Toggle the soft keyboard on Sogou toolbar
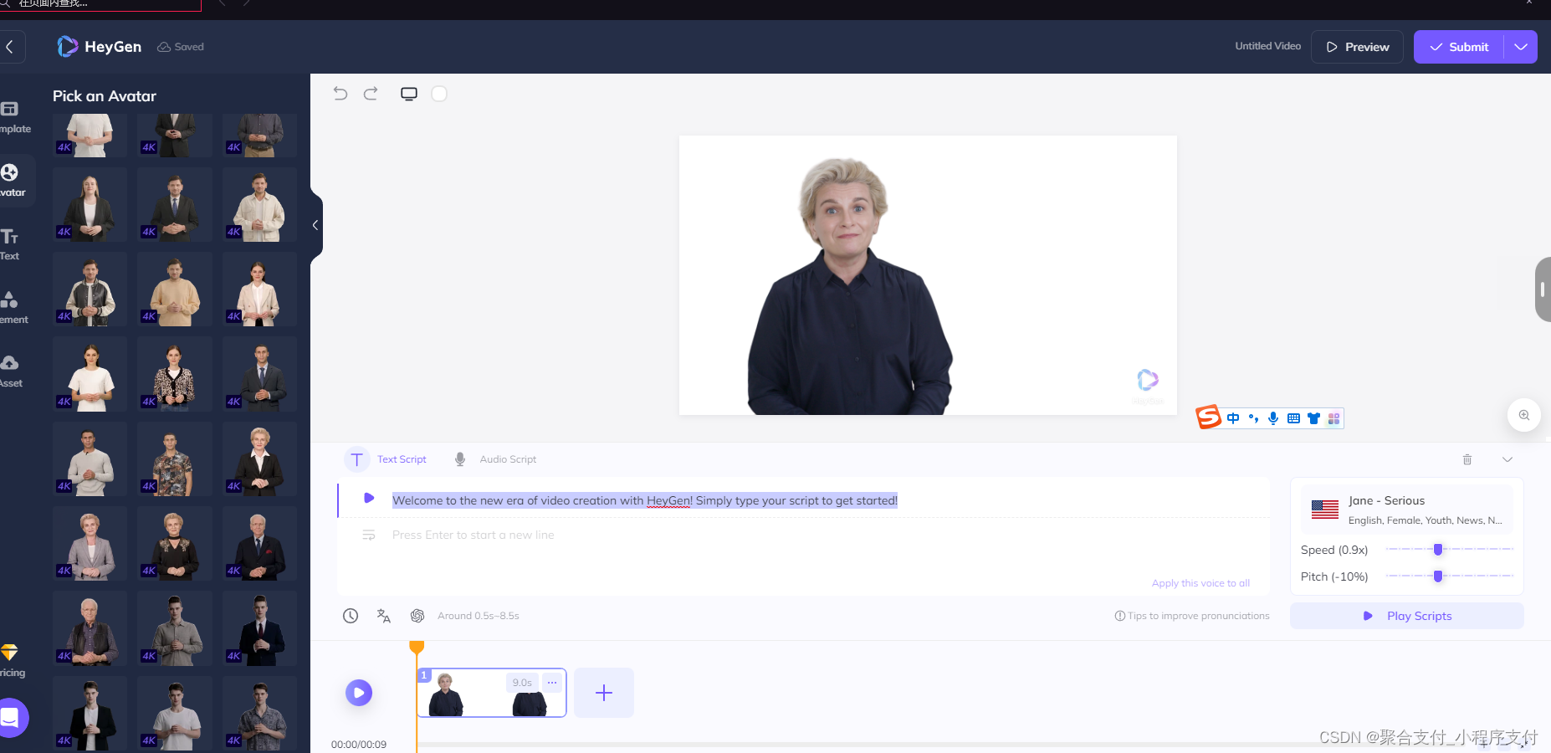 pos(1294,417)
